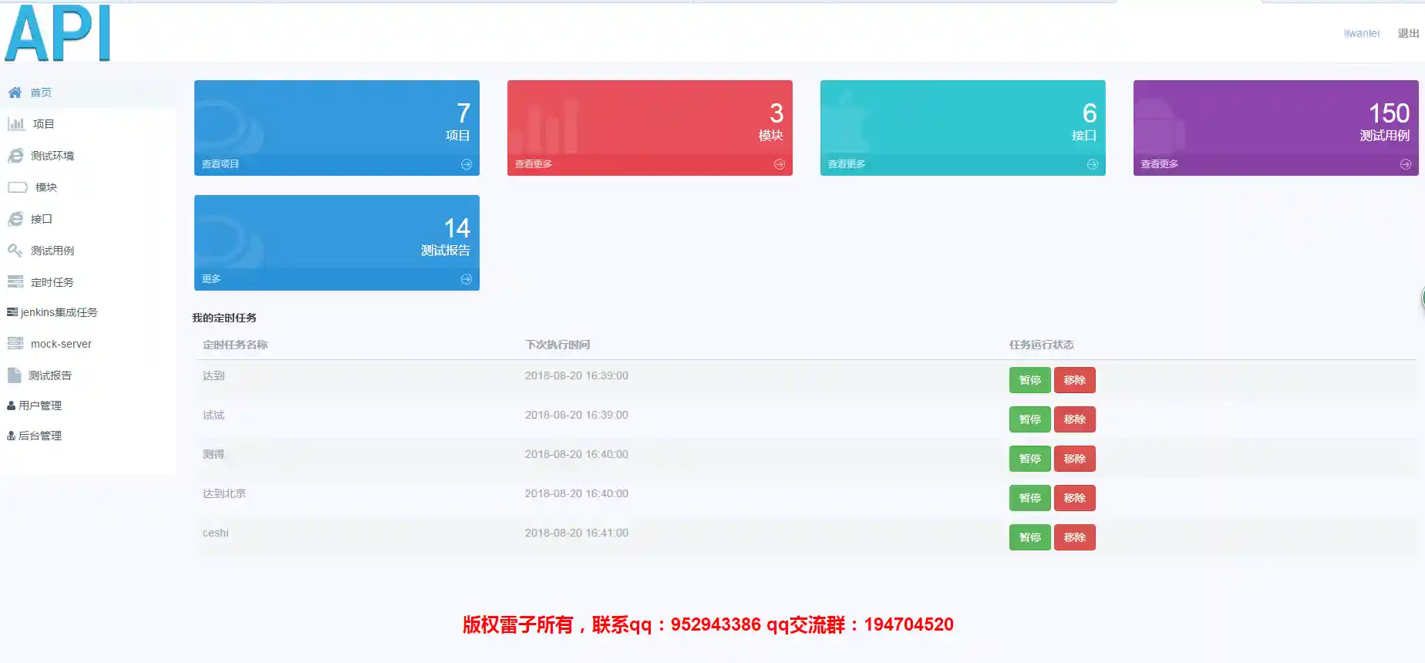Click 退出 to log out
This screenshot has width=1425, height=663.
(x=1408, y=33)
